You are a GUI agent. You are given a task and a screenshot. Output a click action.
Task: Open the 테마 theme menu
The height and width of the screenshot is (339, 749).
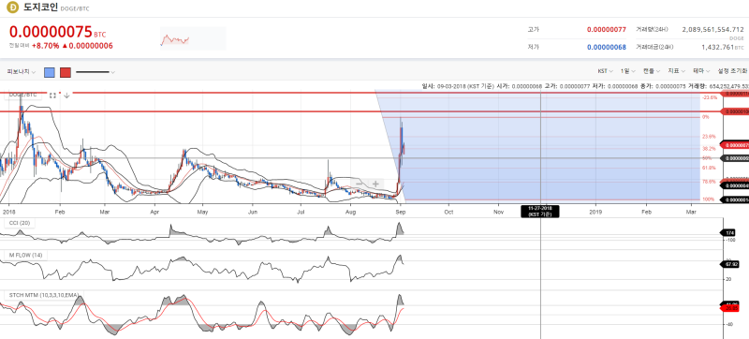[x=700, y=71]
